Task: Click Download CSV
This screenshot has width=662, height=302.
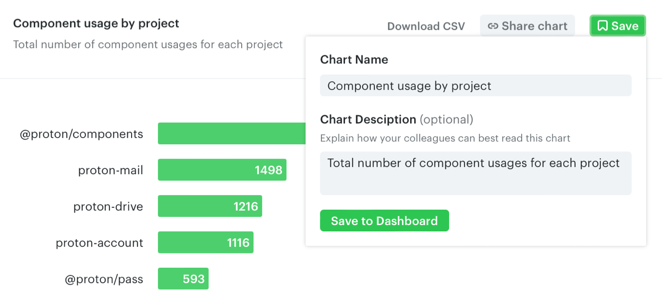Action: click(x=426, y=26)
